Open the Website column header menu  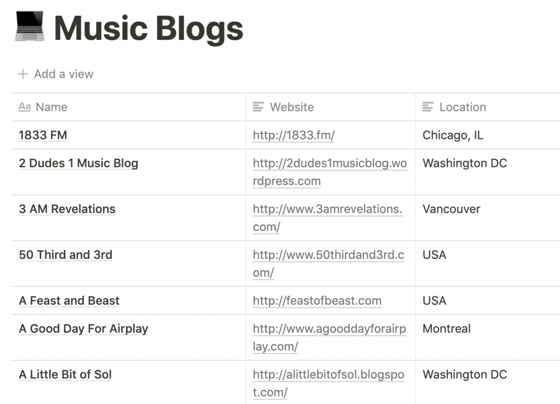[x=292, y=106]
